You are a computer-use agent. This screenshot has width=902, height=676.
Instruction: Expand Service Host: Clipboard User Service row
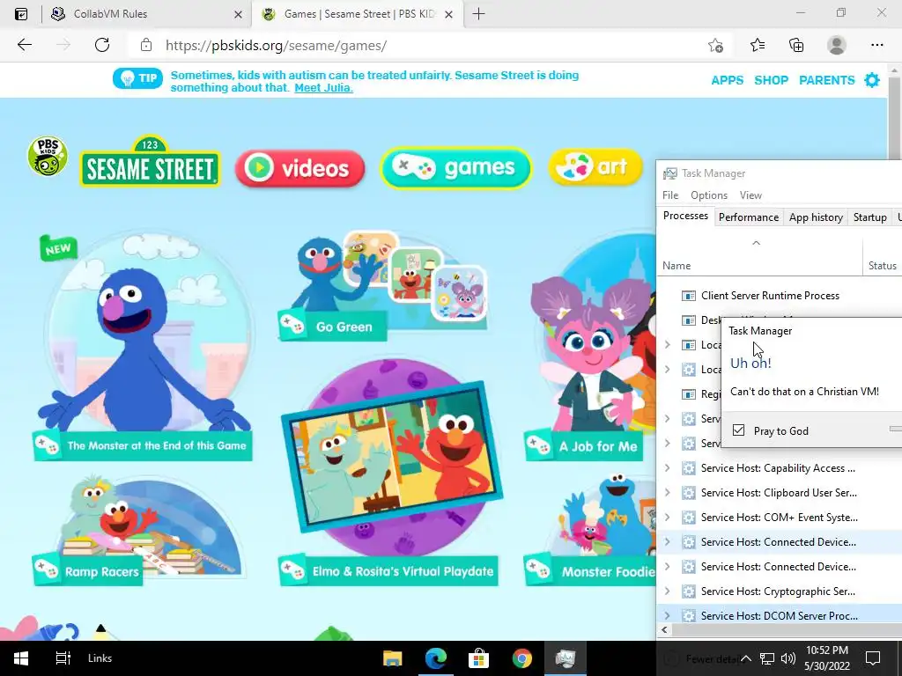tap(668, 493)
